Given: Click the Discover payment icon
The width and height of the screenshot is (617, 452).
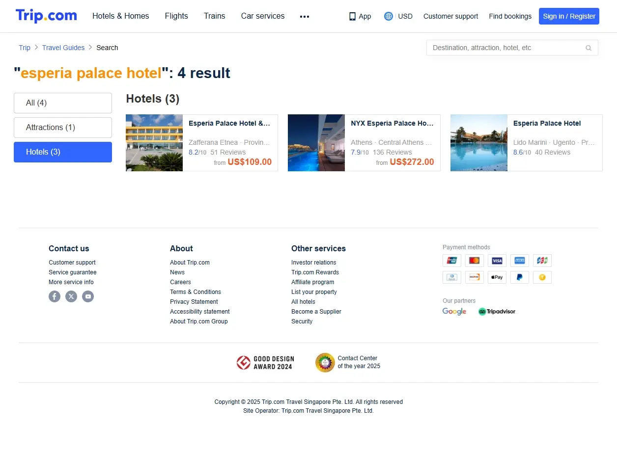Looking at the screenshot, I should tap(474, 277).
